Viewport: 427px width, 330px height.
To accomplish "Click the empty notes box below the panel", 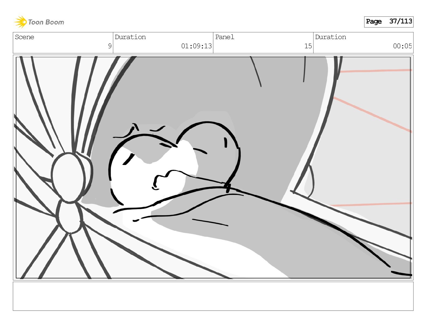I will coord(213,296).
